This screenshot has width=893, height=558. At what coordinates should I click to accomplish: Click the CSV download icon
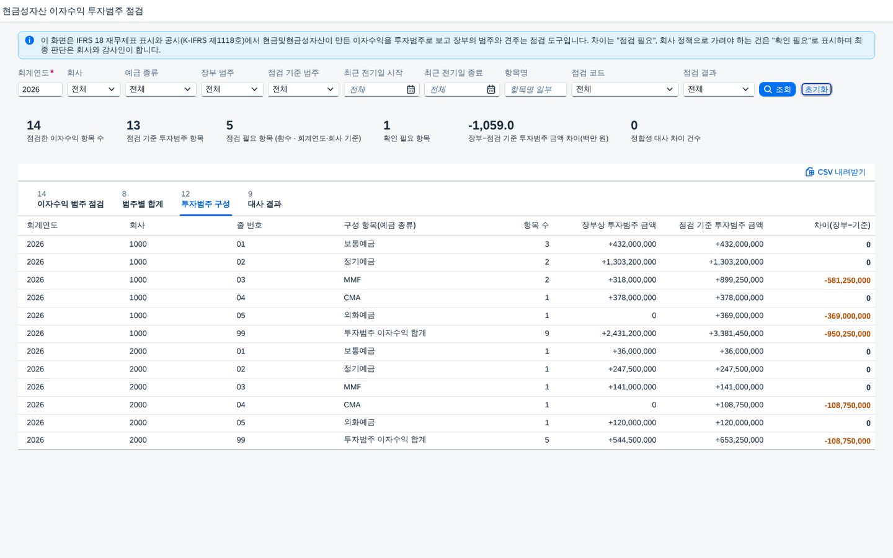coord(809,172)
